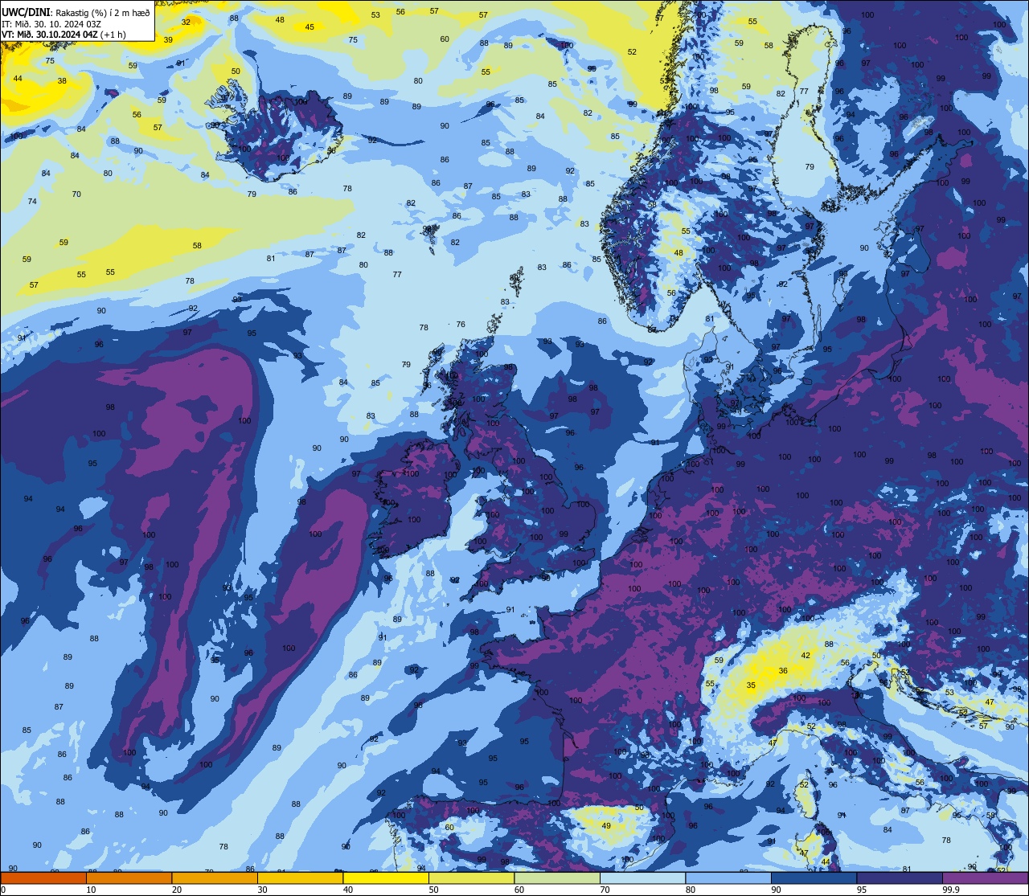Click the humidity value '42' over the Alps

[806, 656]
